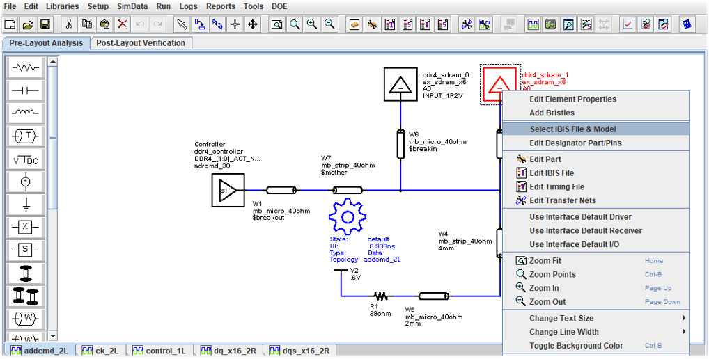
Task: Save with the floppy disk icon
Action: coord(46,24)
